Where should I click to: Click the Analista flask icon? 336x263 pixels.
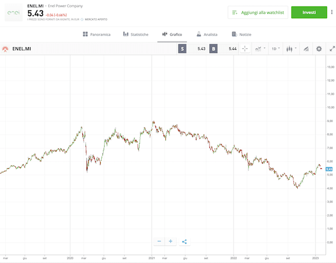click(199, 34)
